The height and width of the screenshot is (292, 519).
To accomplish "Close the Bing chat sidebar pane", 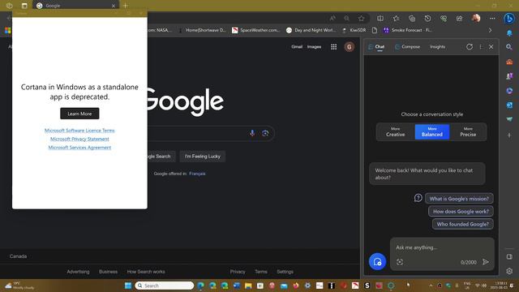I will tap(491, 47).
